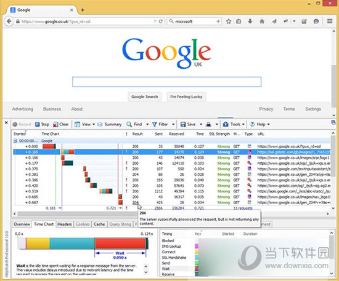339x281 pixels.
Task: Click the URL address bar
Action: [x=86, y=22]
